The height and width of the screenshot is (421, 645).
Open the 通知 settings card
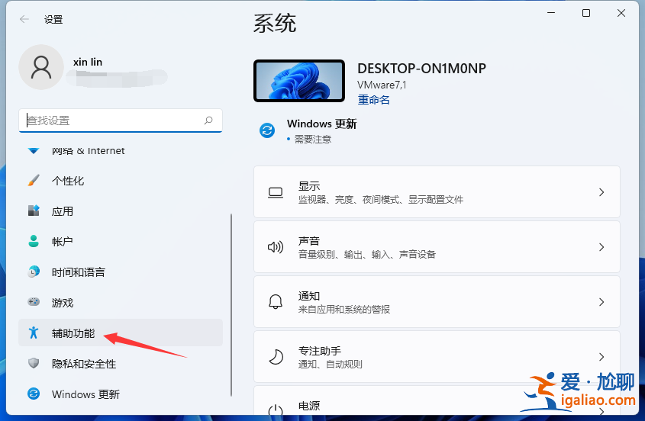[x=437, y=302]
